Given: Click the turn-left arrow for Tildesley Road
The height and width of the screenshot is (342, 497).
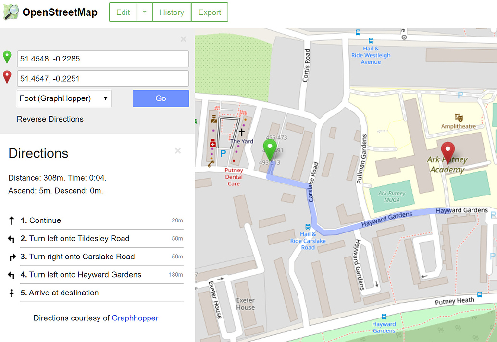Looking at the screenshot, I should click(12, 239).
